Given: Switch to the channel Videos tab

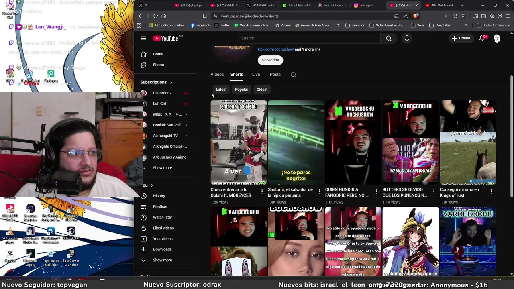Looking at the screenshot, I should point(217,75).
